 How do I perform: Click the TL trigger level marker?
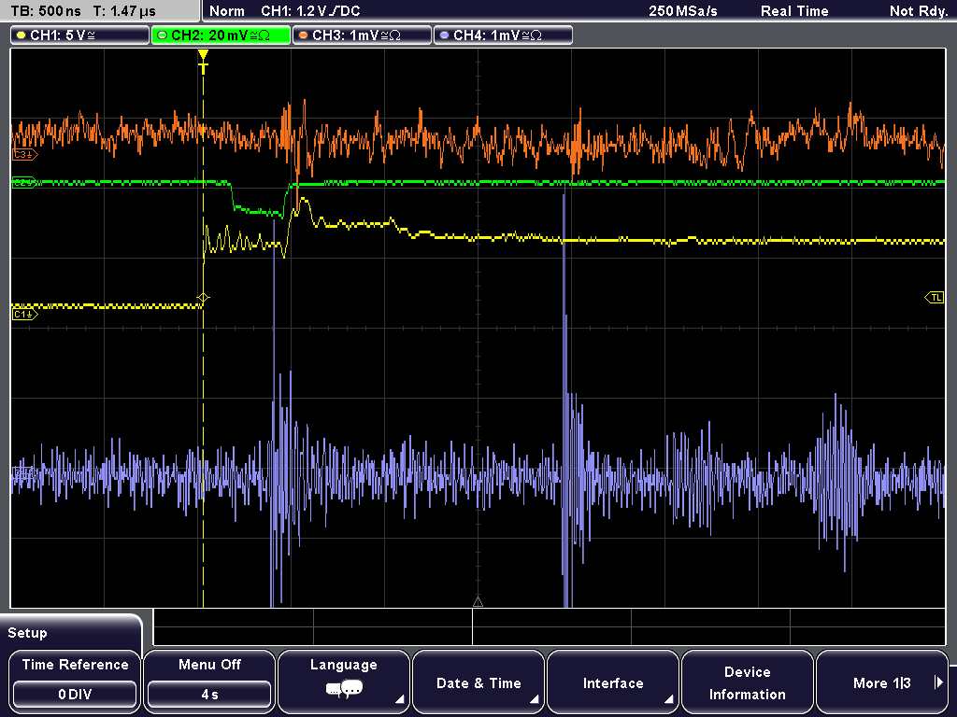(x=935, y=298)
